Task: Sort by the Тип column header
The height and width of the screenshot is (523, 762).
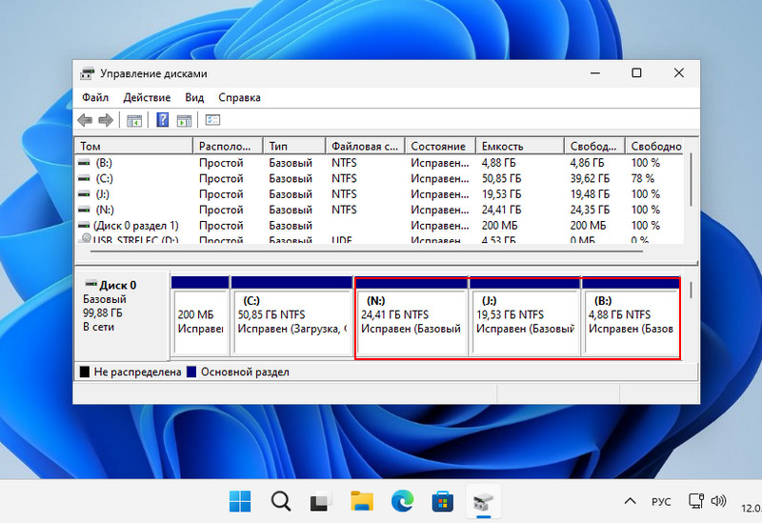Action: click(294, 146)
